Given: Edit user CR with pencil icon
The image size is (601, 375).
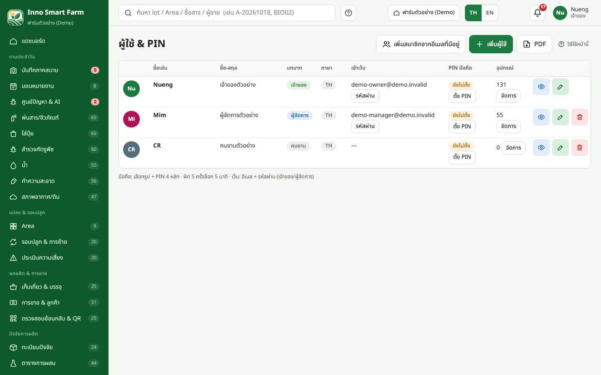Looking at the screenshot, I should pyautogui.click(x=560, y=147).
